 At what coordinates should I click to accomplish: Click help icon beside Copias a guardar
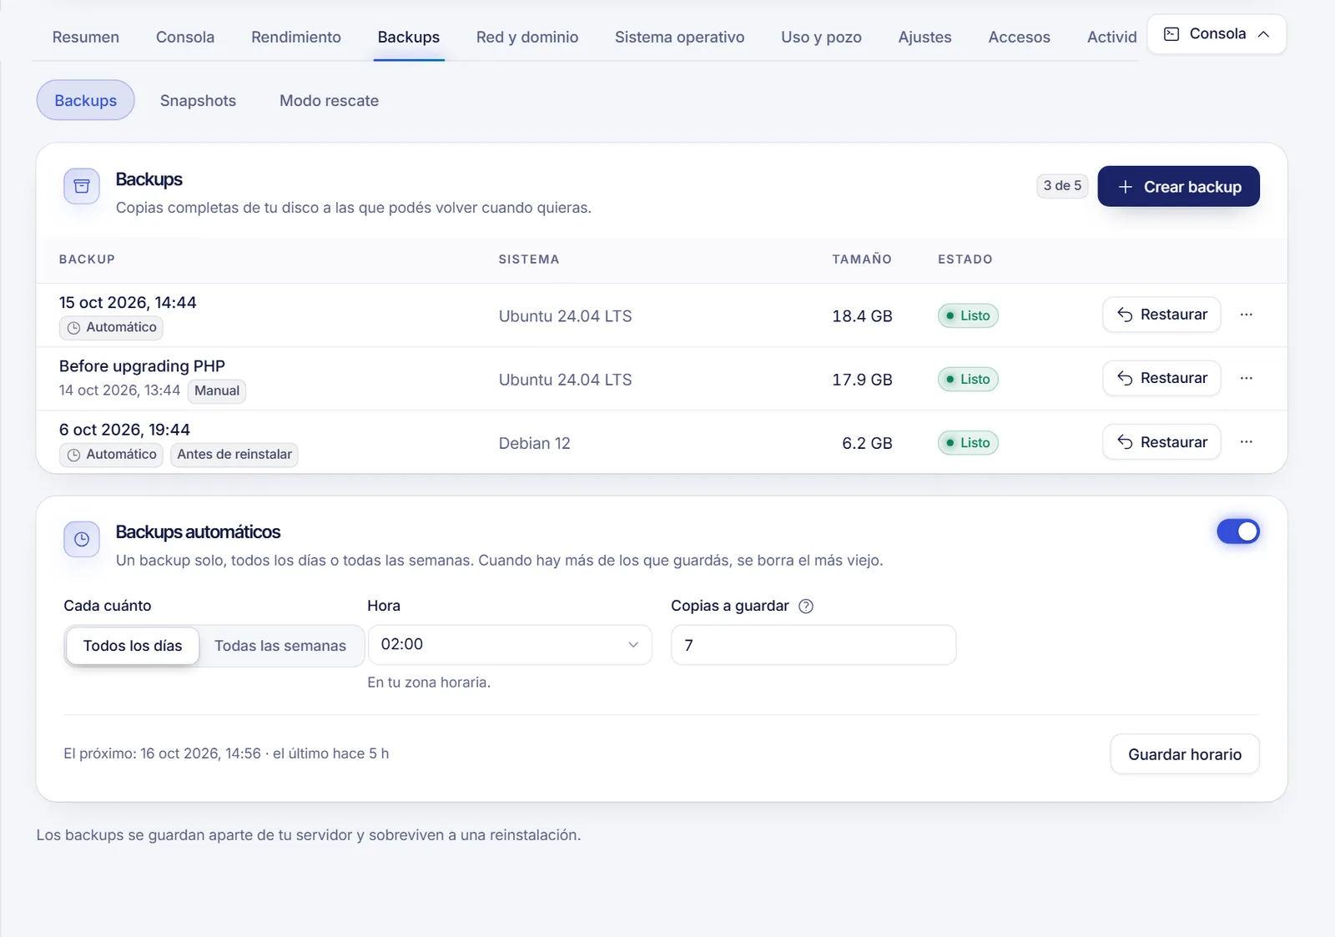tap(806, 607)
